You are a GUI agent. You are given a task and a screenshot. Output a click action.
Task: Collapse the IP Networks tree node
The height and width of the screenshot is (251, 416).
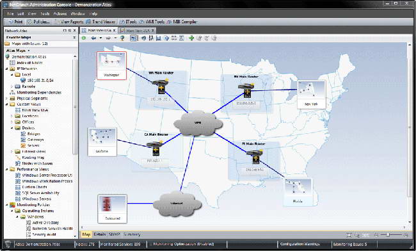(x=6, y=69)
